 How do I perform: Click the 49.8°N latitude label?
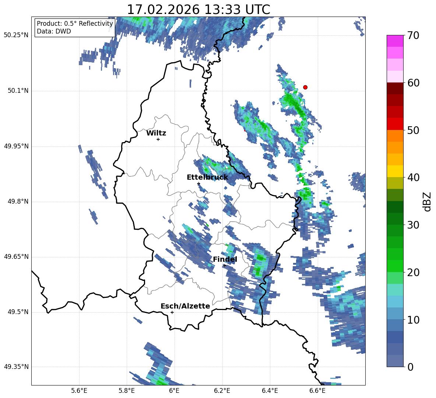click(18, 201)
